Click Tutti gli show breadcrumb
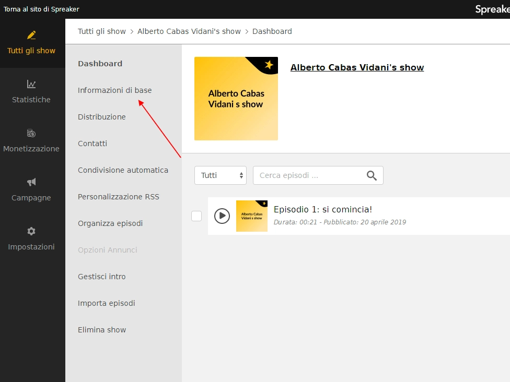The width and height of the screenshot is (510, 382). (102, 31)
